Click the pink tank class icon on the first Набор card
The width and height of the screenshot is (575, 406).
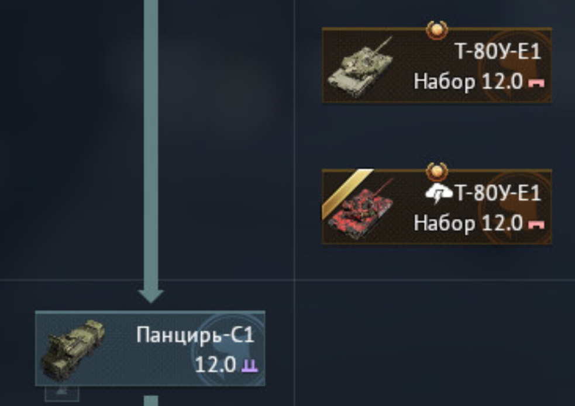point(536,83)
